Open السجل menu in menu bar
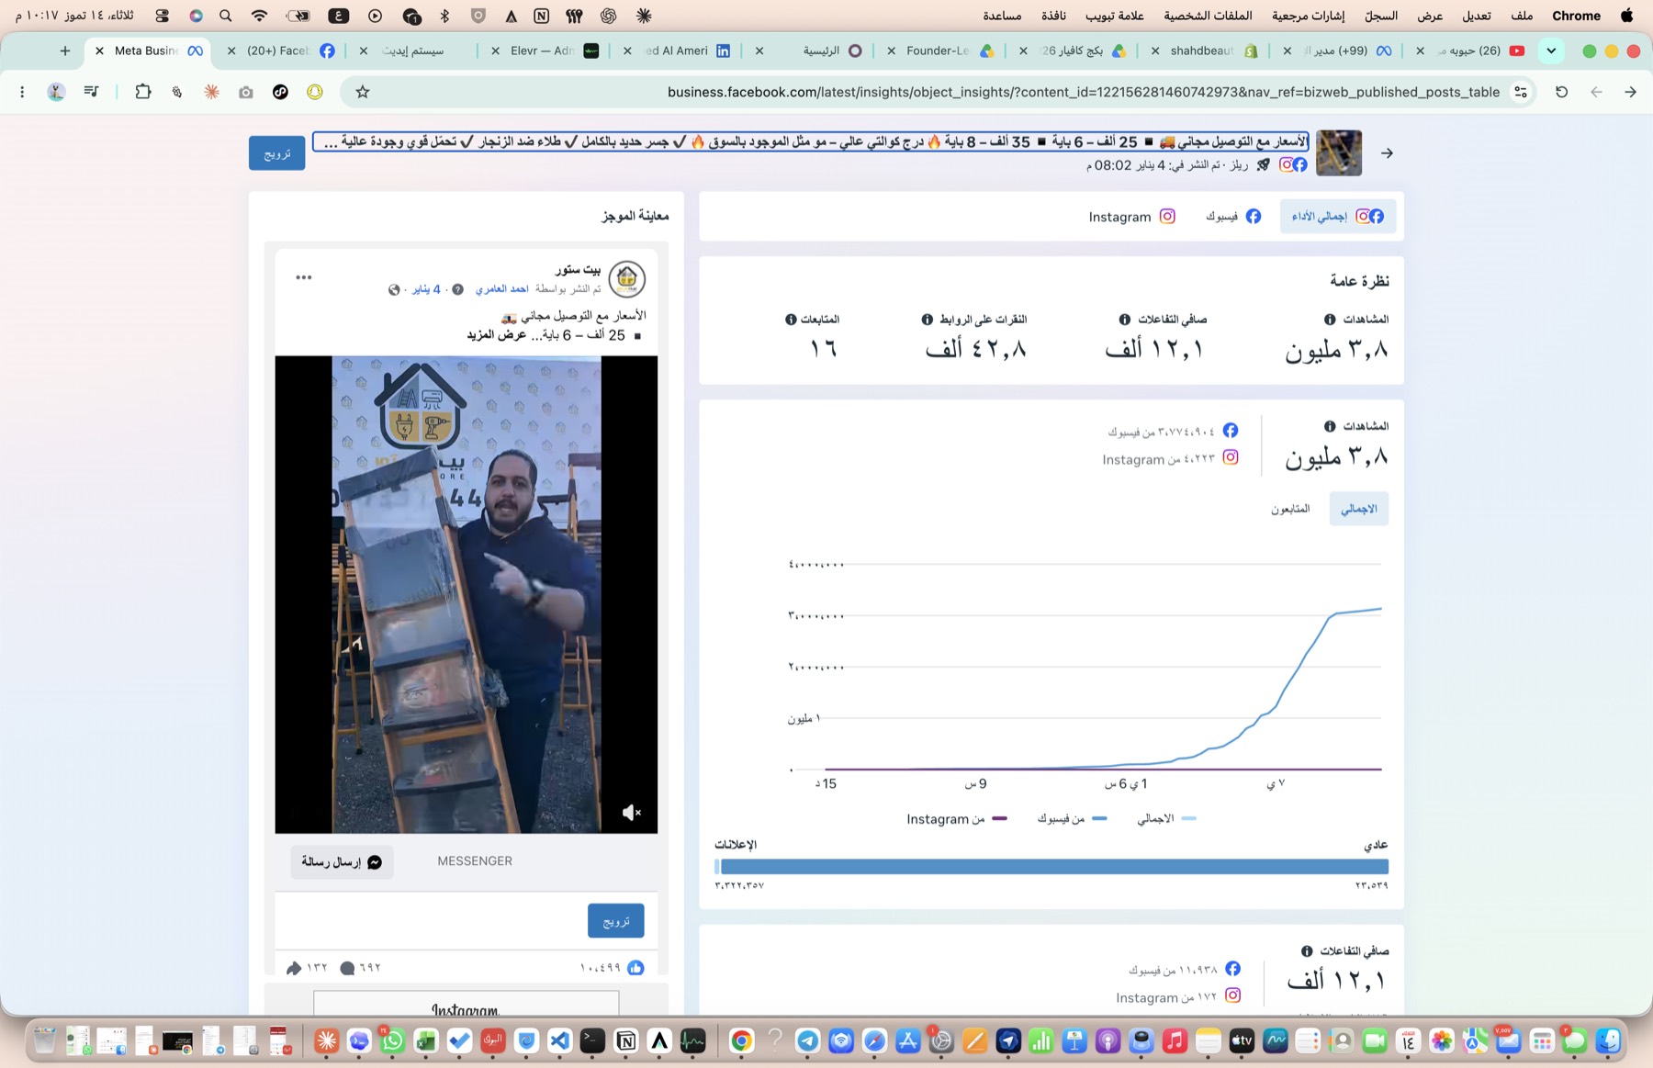The image size is (1653, 1068). pyautogui.click(x=1380, y=16)
